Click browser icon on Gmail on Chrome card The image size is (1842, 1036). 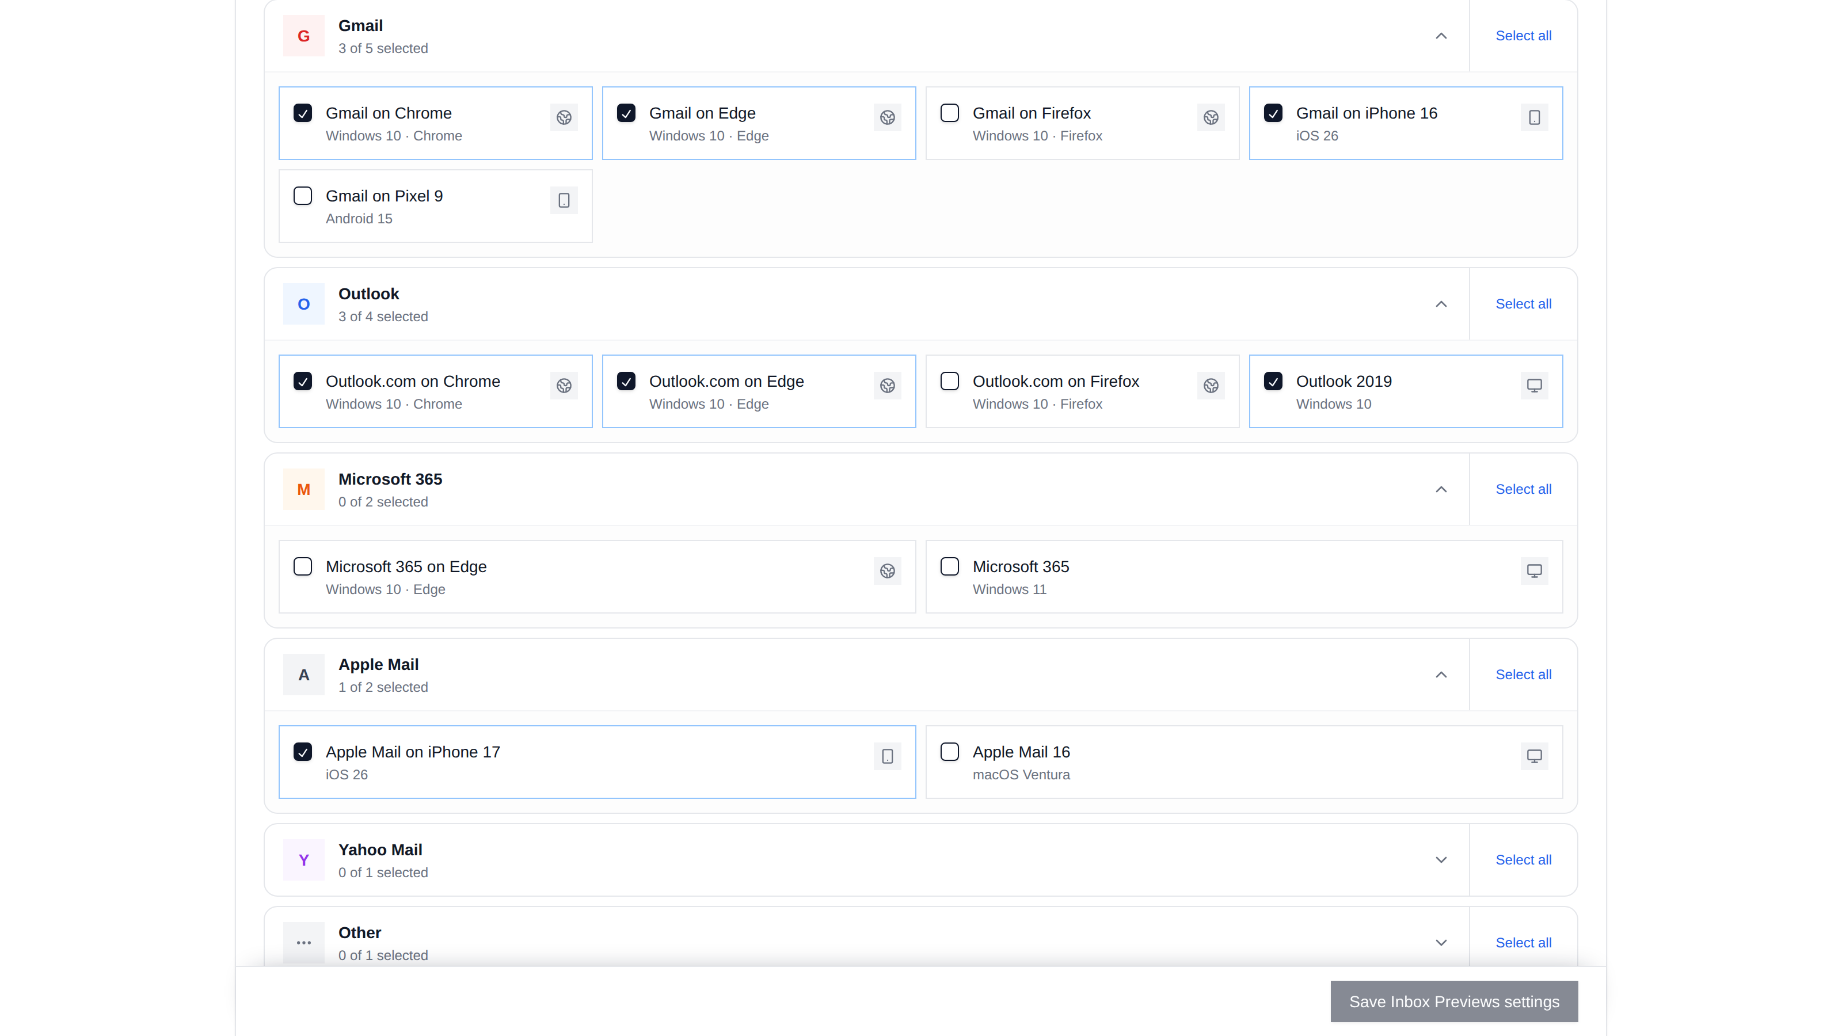coord(564,117)
